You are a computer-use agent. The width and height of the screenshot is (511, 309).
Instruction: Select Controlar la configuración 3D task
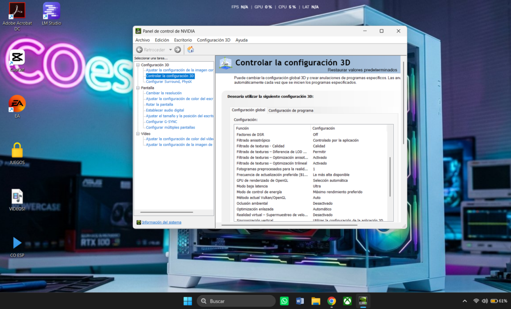[x=170, y=76]
